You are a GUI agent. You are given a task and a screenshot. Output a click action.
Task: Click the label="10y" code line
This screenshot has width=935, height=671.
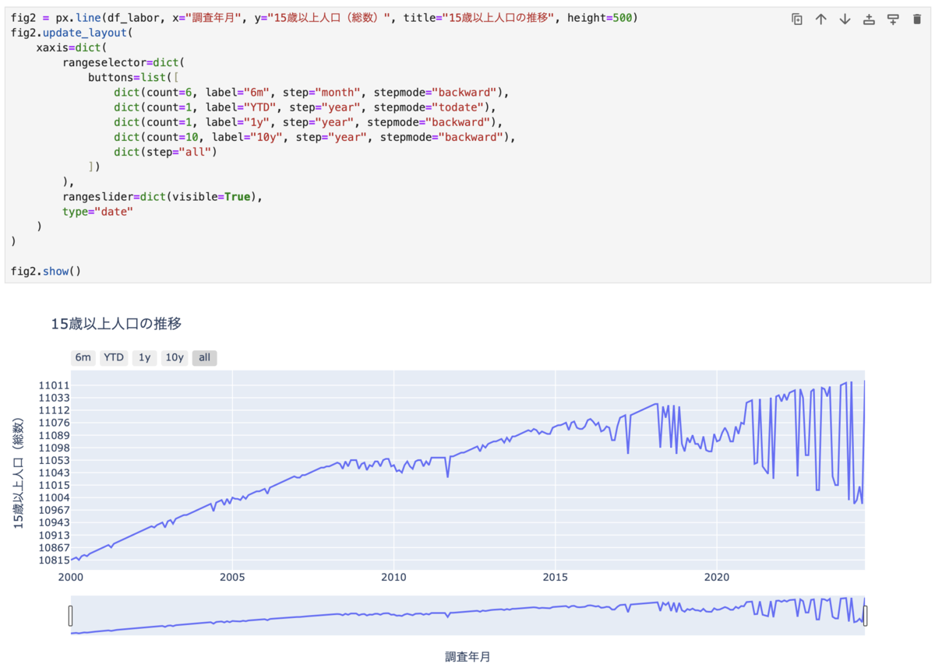(x=316, y=137)
